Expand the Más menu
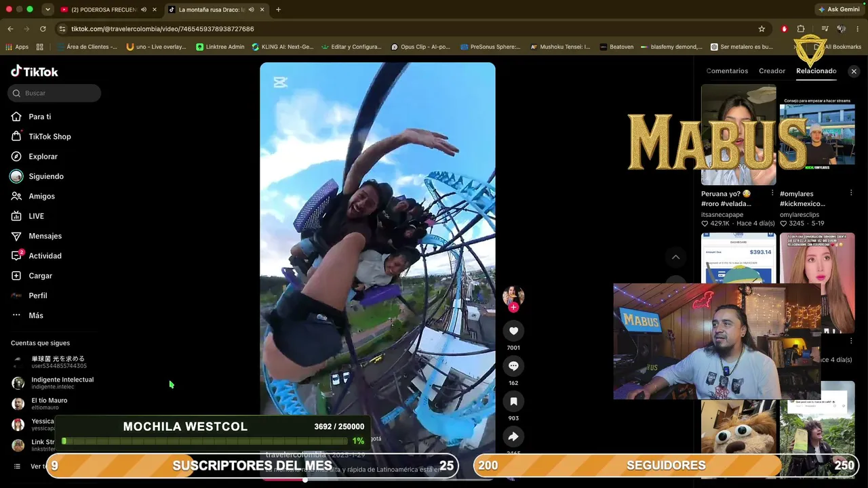The height and width of the screenshot is (488, 868). point(35,315)
